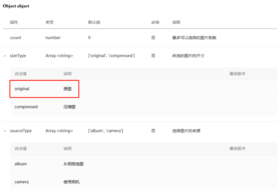
Task: Click the sizeType 'Array.<string>' type
Action: click(59, 56)
